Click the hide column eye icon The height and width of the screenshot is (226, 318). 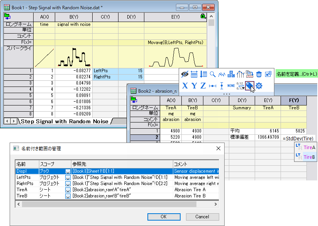185,74
